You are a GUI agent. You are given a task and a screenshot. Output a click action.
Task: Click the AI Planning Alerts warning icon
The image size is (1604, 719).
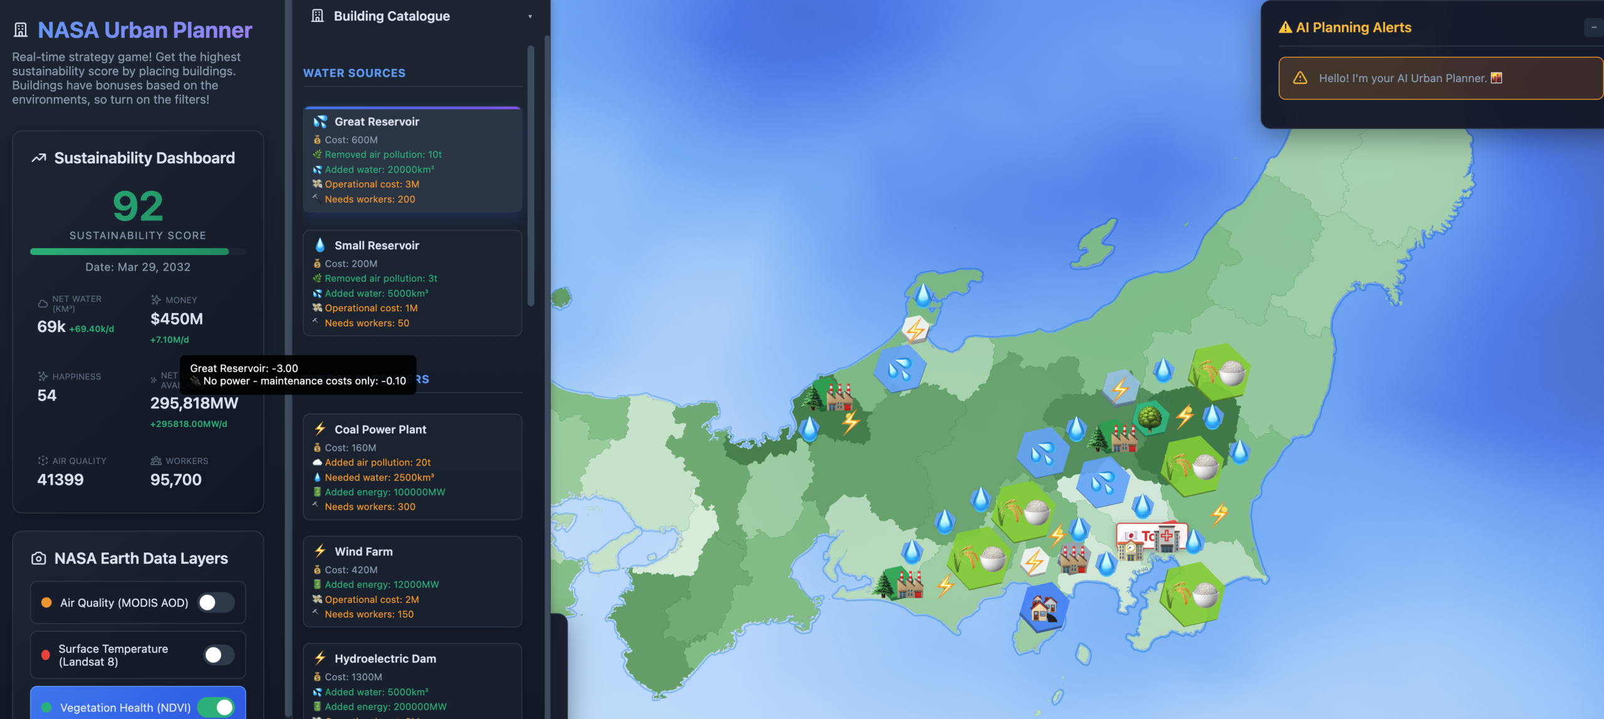(x=1285, y=27)
